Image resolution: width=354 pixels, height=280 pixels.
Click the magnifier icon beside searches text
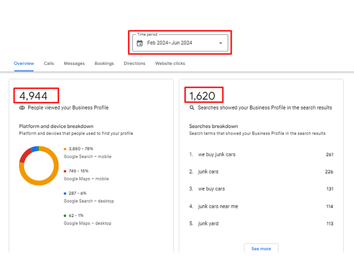[x=192, y=108]
